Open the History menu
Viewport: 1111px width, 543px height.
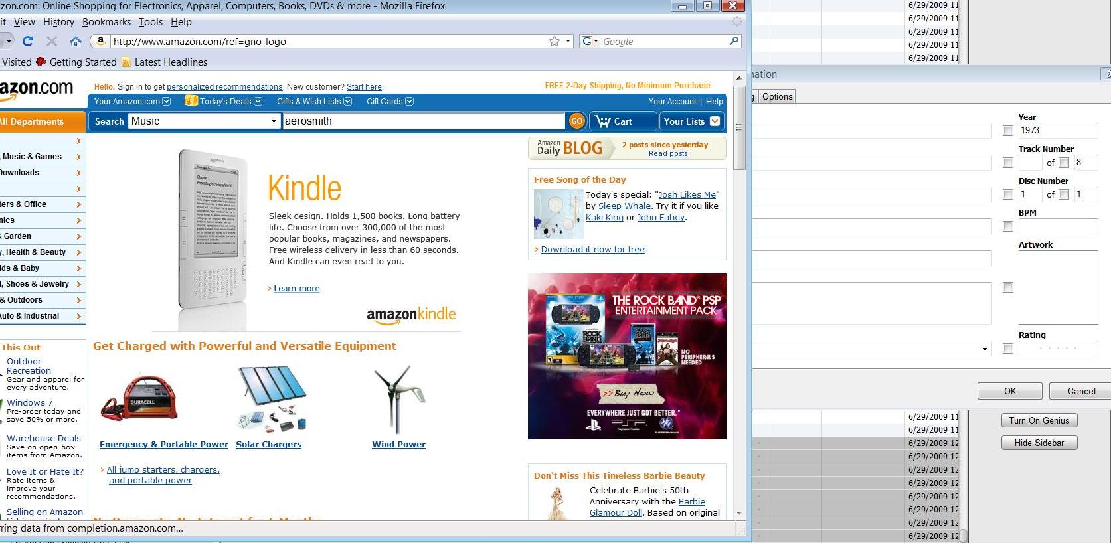click(x=58, y=22)
